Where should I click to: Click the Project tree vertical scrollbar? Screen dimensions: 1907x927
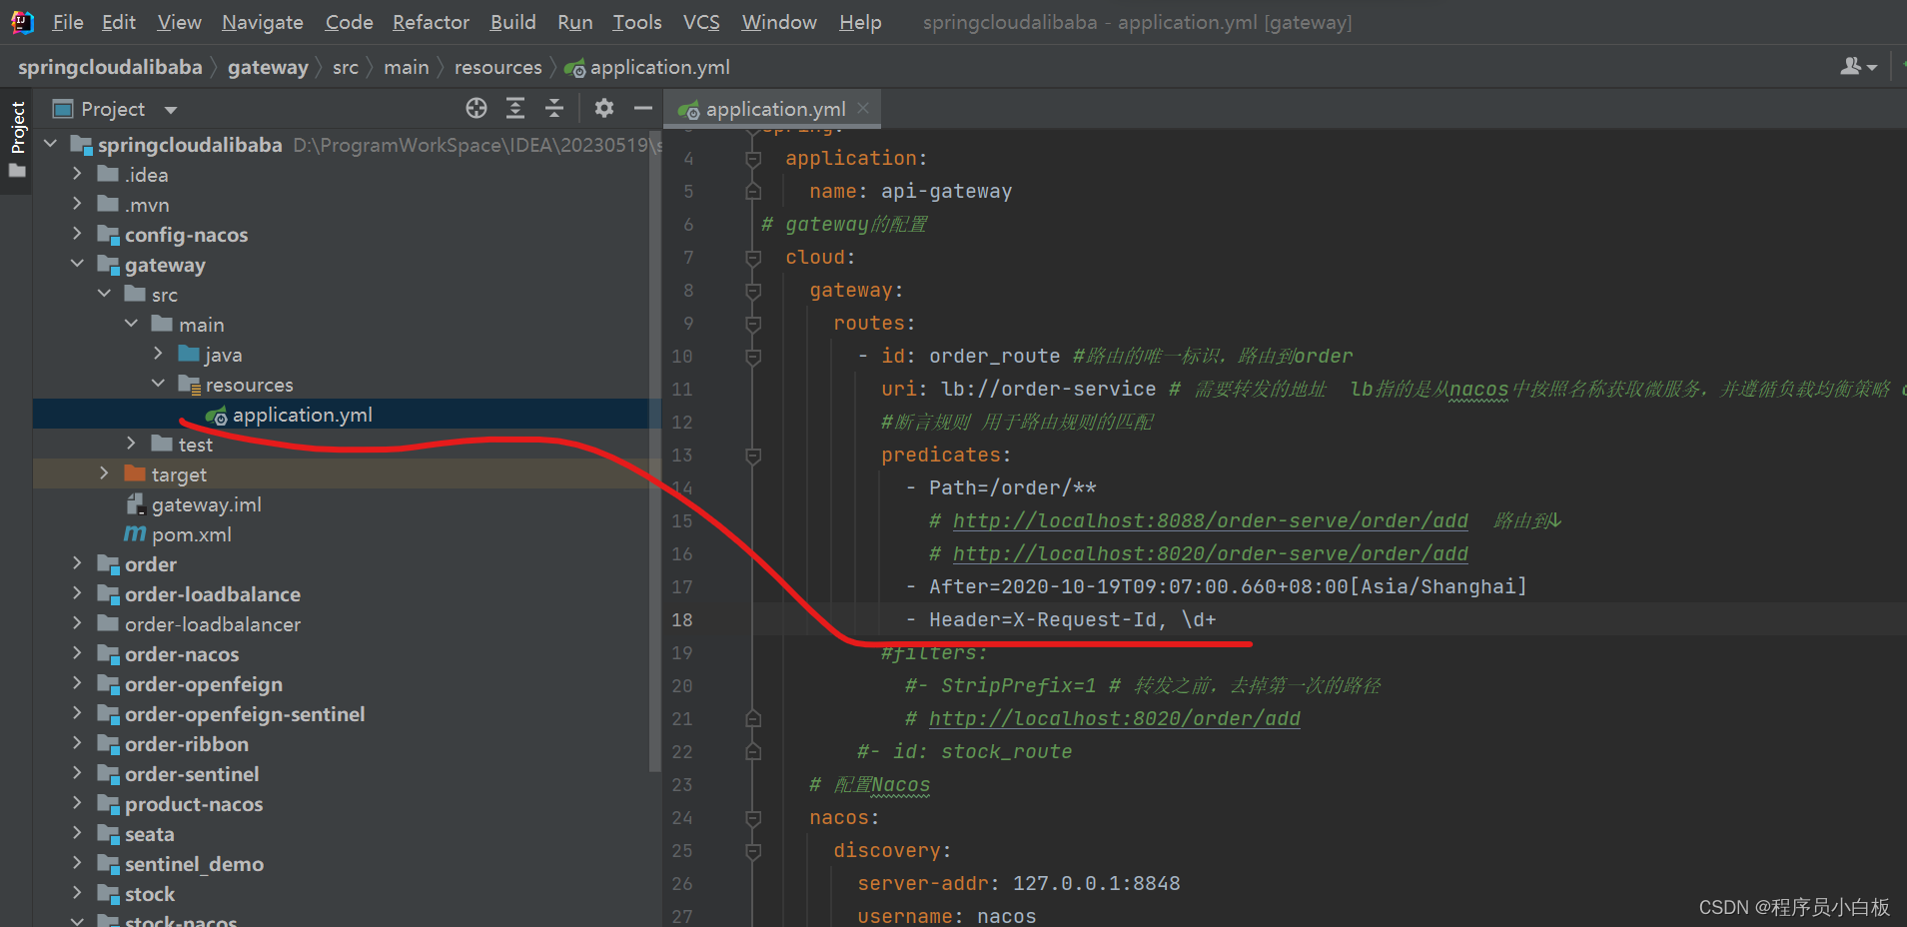655,450
